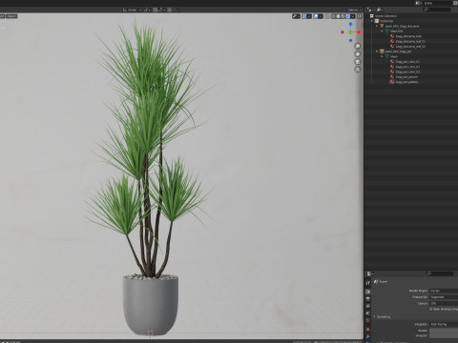Open object type visibility dropdown
Image resolution: width=458 pixels, height=343 pixels.
tap(296, 16)
